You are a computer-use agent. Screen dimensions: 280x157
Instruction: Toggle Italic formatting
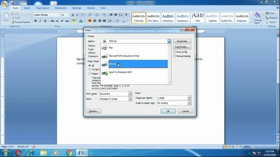coord(40,21)
